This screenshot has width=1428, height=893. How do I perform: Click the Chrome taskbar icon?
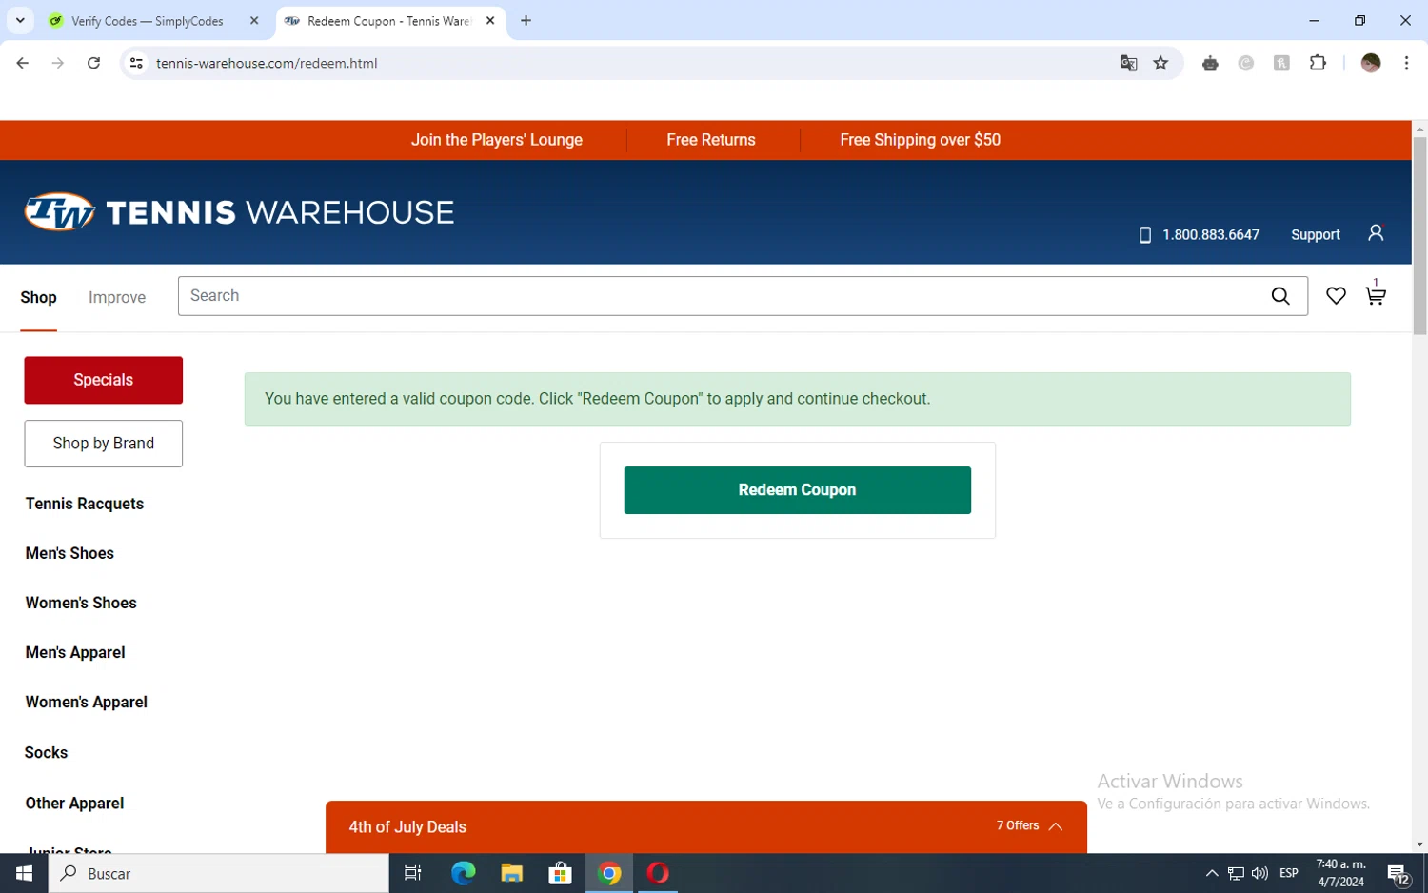click(x=609, y=873)
